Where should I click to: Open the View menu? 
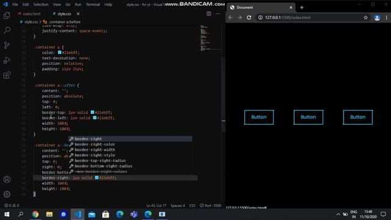point(57,4)
